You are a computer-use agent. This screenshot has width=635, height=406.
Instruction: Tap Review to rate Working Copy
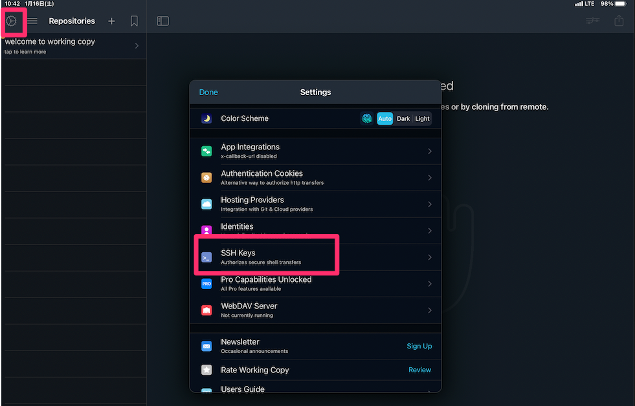coord(419,370)
